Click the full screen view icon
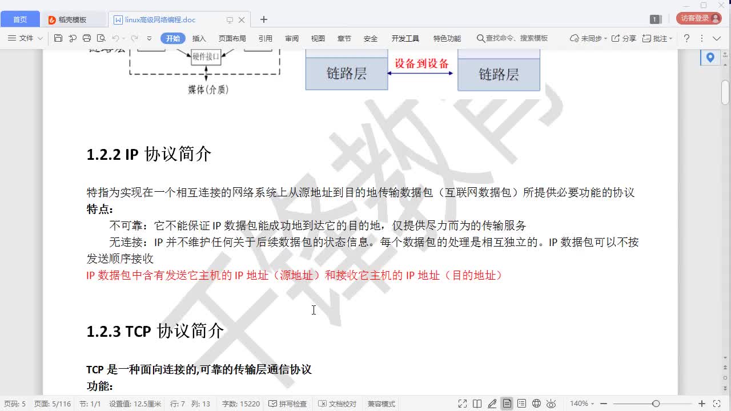The width and height of the screenshot is (731, 411). [463, 404]
